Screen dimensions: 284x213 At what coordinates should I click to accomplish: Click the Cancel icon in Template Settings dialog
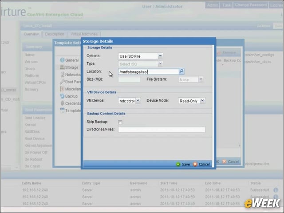pyautogui.click(x=224, y=162)
